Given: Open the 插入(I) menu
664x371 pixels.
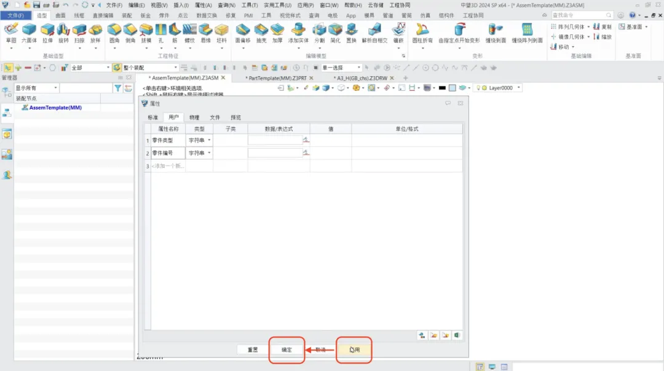Looking at the screenshot, I should point(181,5).
